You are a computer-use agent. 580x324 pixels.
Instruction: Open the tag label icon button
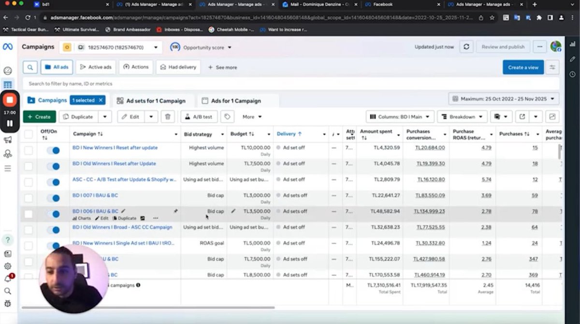[227, 116]
